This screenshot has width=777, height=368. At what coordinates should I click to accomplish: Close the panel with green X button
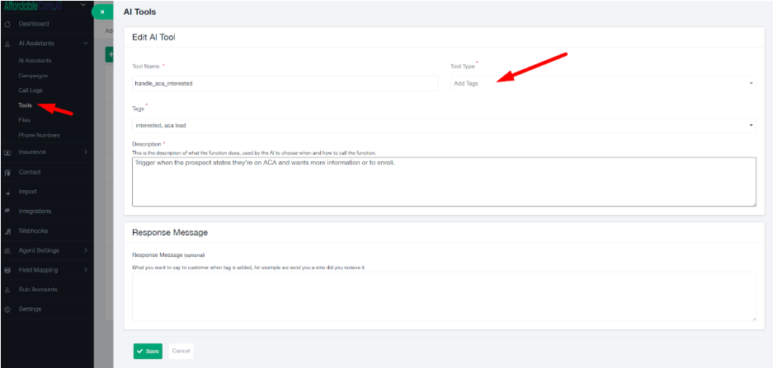[x=101, y=12]
